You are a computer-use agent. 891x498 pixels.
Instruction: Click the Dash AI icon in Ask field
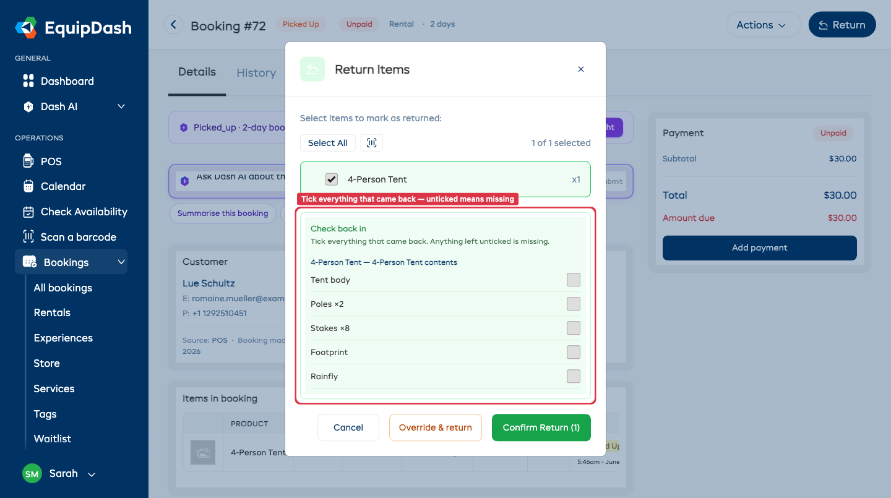(x=184, y=181)
